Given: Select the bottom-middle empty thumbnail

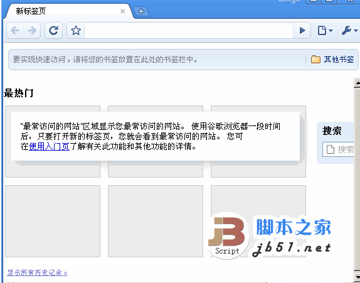Looking at the screenshot, I should (156, 221).
